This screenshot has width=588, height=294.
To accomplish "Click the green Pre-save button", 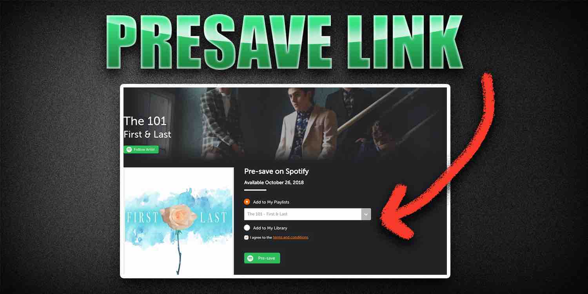I will point(262,258).
